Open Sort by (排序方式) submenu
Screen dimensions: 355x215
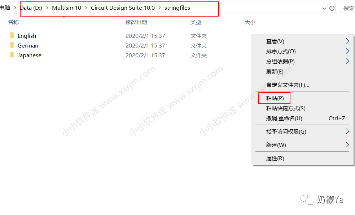(302, 51)
